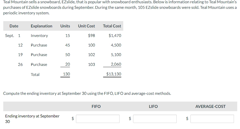Select the $98 unit cost cell
The height and width of the screenshot is (129, 240).
point(92,35)
